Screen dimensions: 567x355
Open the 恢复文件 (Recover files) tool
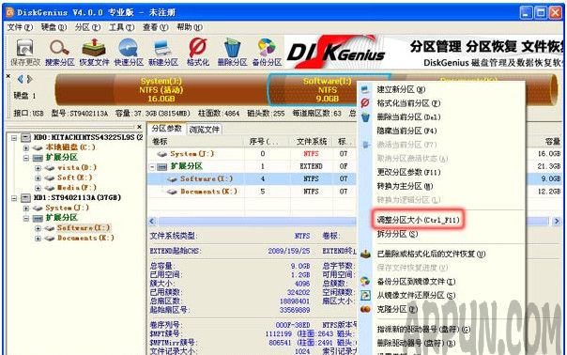pyautogui.click(x=94, y=53)
